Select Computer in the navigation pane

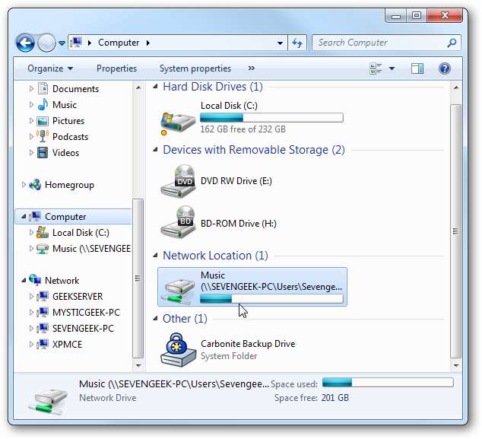pos(65,217)
